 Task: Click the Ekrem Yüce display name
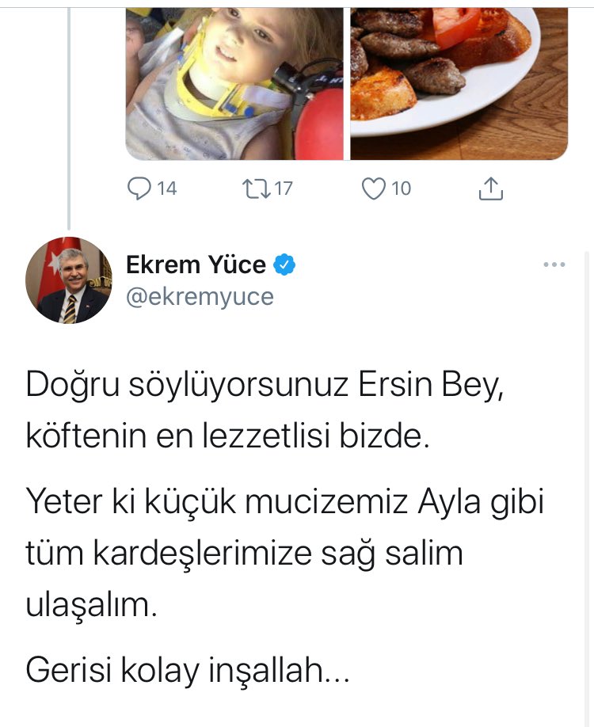(x=196, y=265)
